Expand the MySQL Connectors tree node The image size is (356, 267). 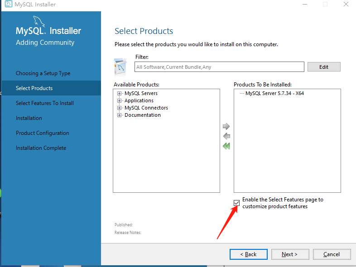119,108
